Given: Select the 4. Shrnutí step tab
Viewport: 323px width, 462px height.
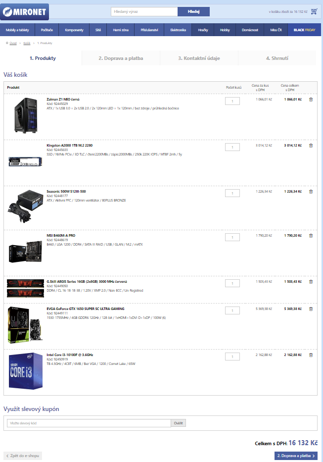Looking at the screenshot, I should pos(277,58).
